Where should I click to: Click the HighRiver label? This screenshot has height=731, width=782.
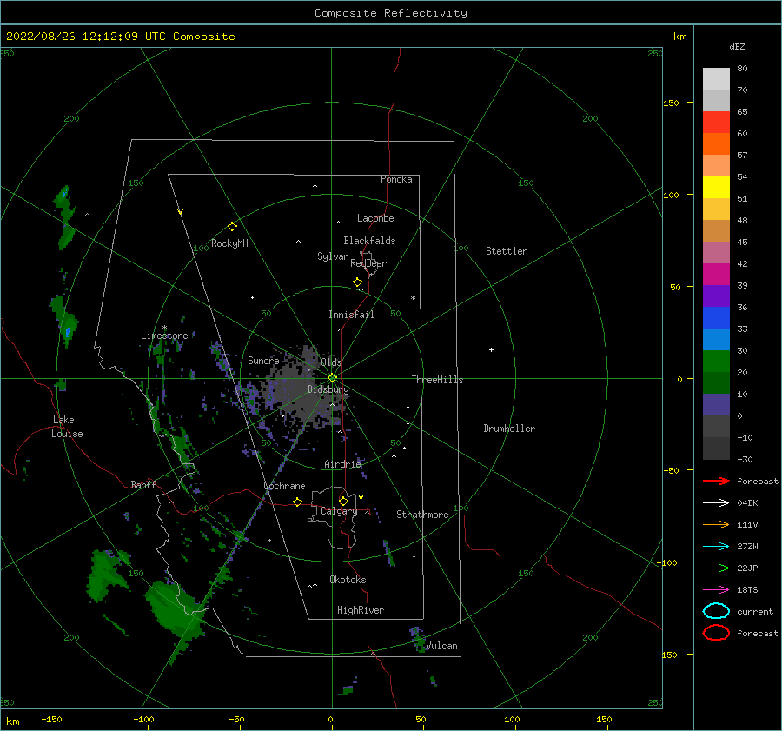(x=361, y=610)
